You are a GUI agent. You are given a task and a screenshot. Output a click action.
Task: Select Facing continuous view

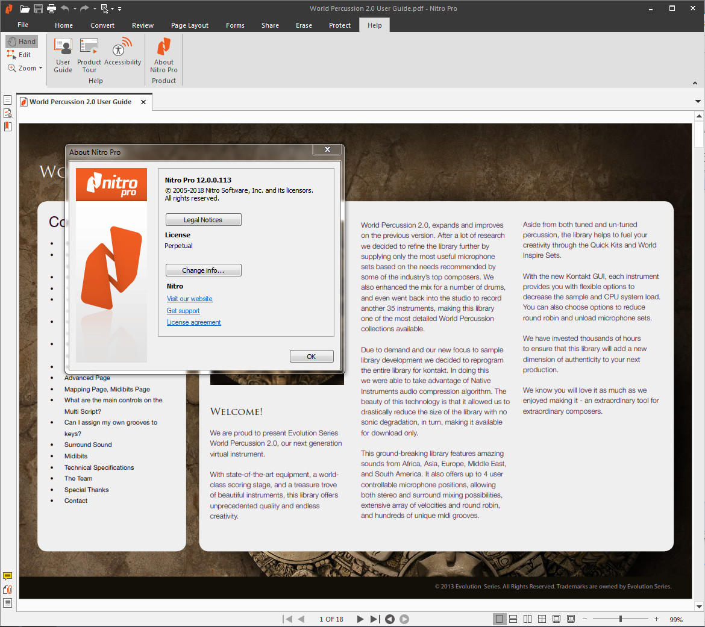(542, 619)
